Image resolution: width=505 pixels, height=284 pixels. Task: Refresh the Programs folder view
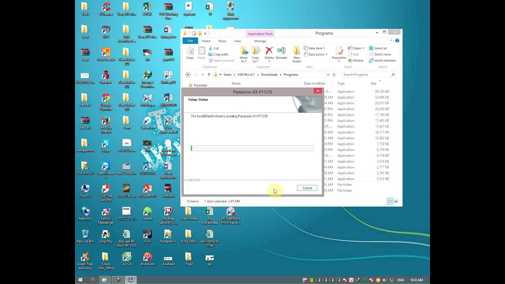334,75
